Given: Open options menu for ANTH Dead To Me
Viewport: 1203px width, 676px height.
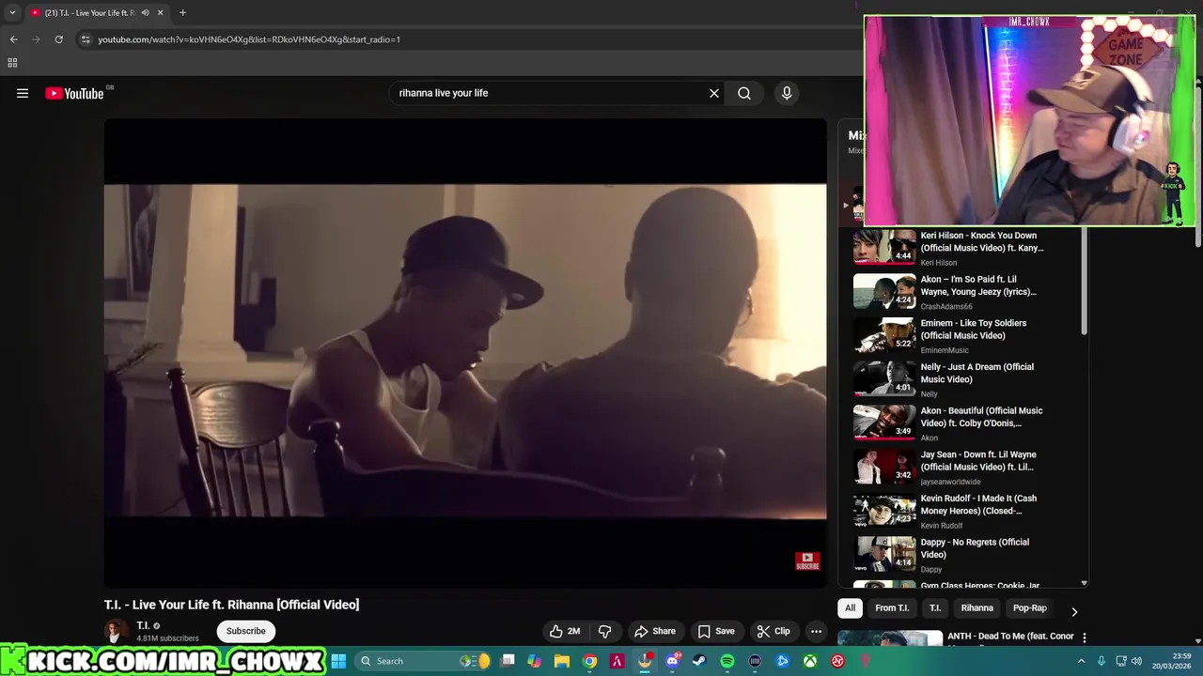Looking at the screenshot, I should [x=1084, y=638].
